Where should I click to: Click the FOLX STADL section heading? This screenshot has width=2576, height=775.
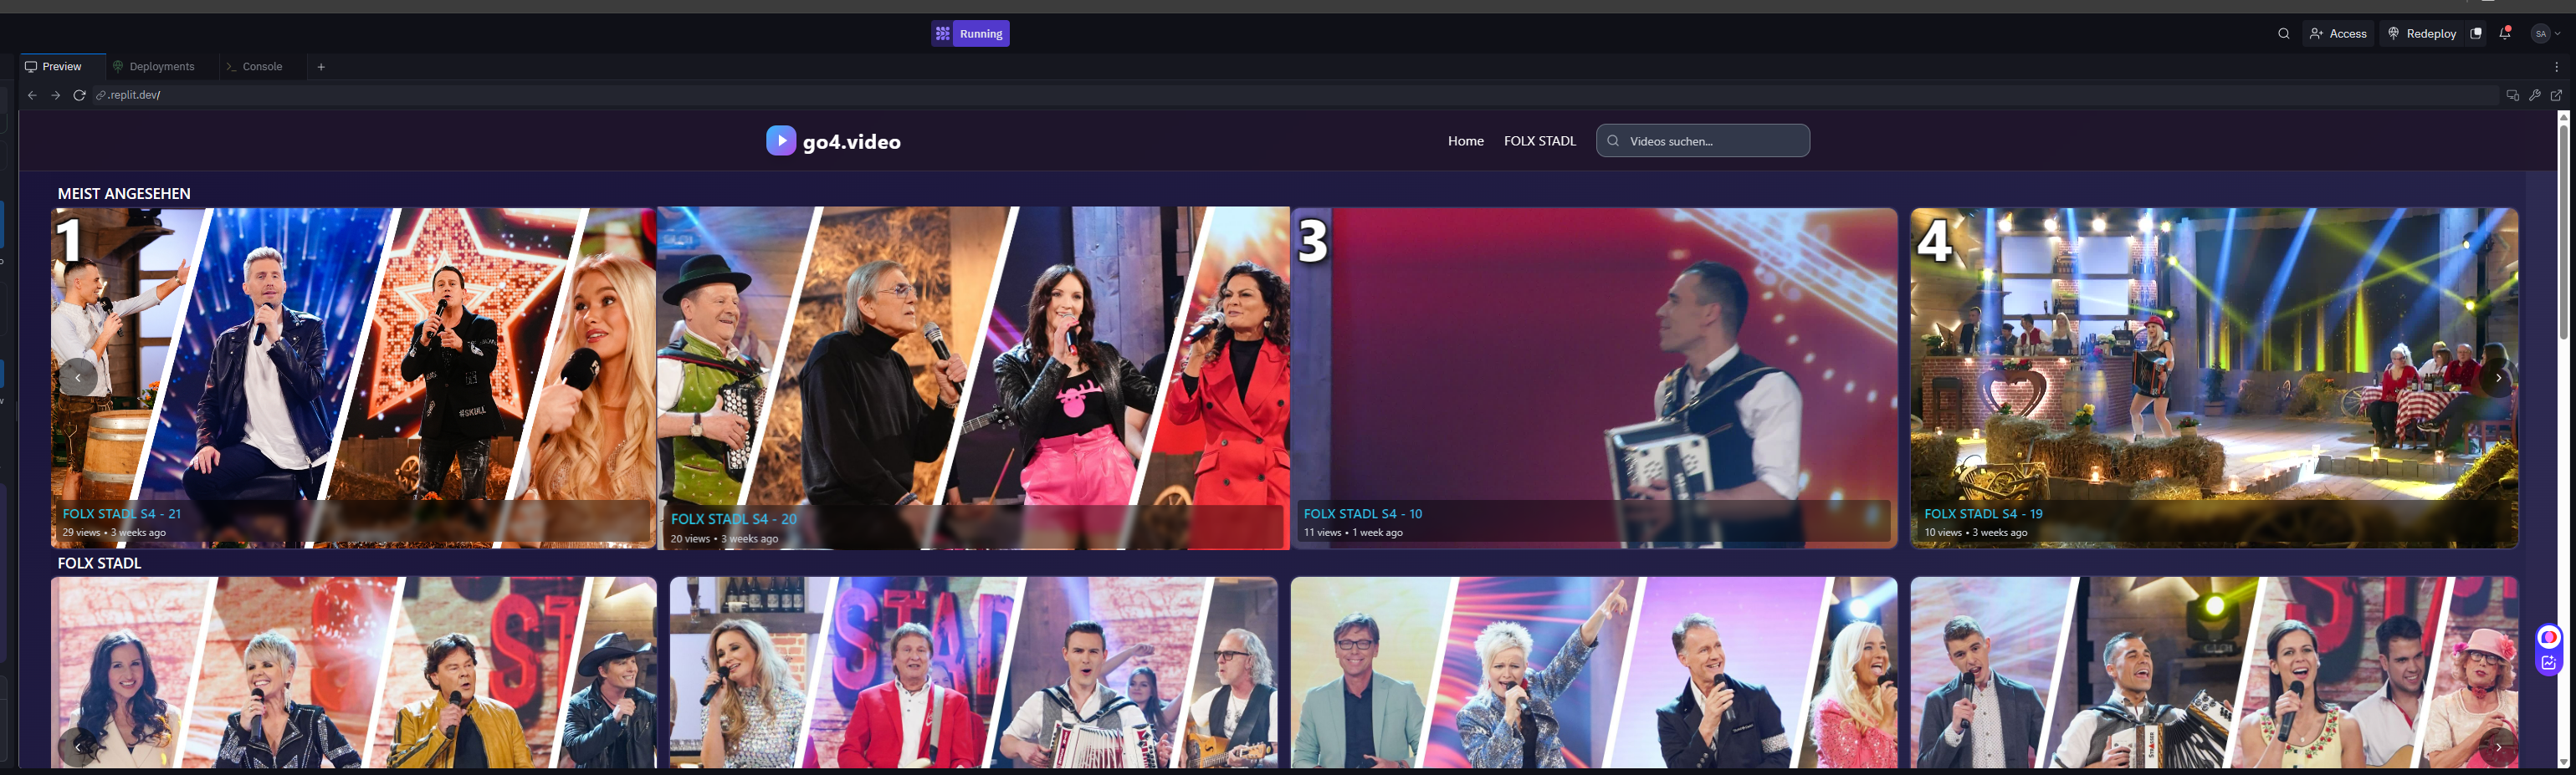click(x=99, y=563)
